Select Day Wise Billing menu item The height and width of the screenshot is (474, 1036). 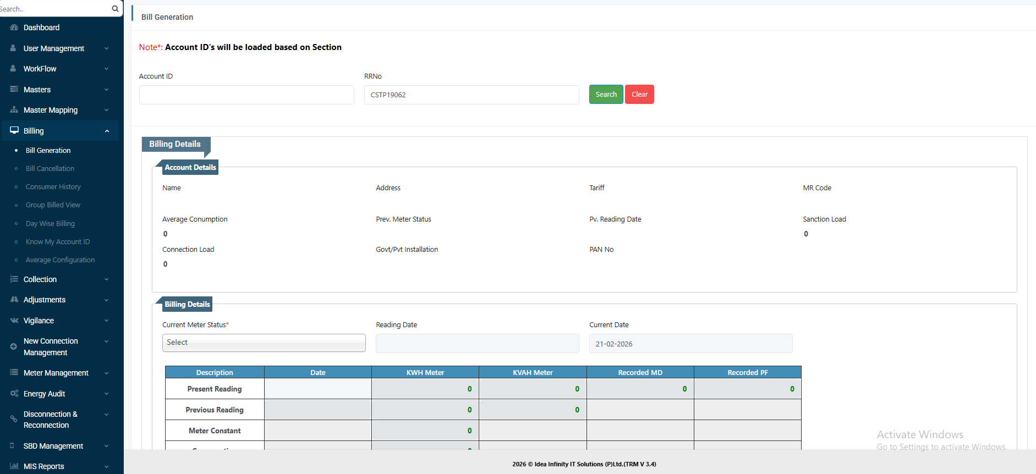click(50, 224)
